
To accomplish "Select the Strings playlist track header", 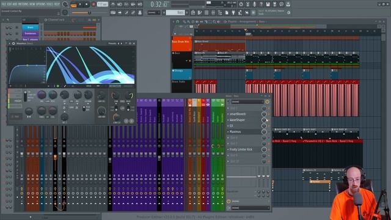I will 181,75.
